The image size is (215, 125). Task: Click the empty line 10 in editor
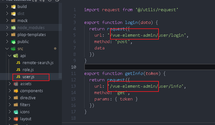click(150, 67)
